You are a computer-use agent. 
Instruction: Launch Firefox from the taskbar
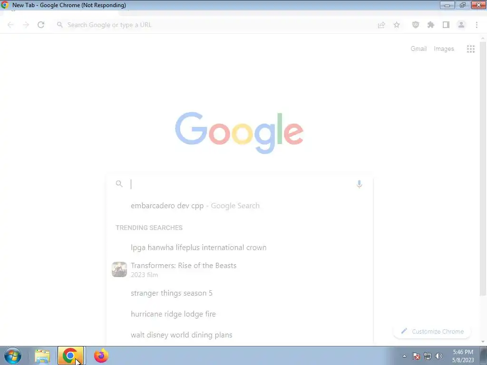coord(101,355)
